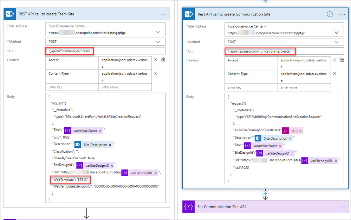Screen dimensions: 351x220
Task: Click varFriendlyURL token in Communication Site Url
Action: 320,161
